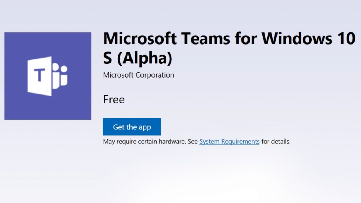Image resolution: width=361 pixels, height=203 pixels.
Task: Click the word Requirements in the hyperlink
Action: [240, 142]
